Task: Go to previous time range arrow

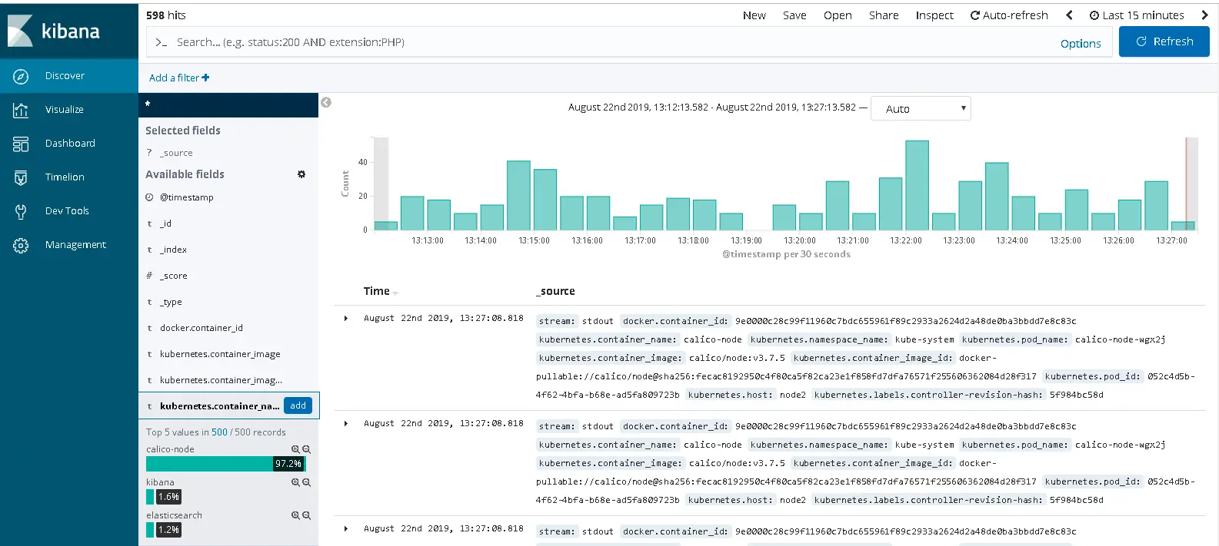Action: pos(1069,15)
